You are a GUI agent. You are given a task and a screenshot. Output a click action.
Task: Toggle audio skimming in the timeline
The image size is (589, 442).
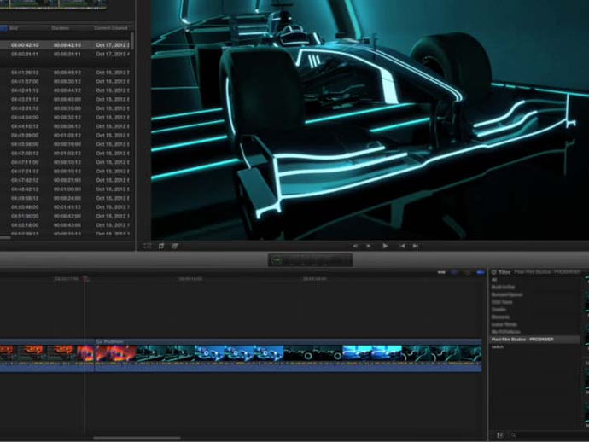point(454,272)
